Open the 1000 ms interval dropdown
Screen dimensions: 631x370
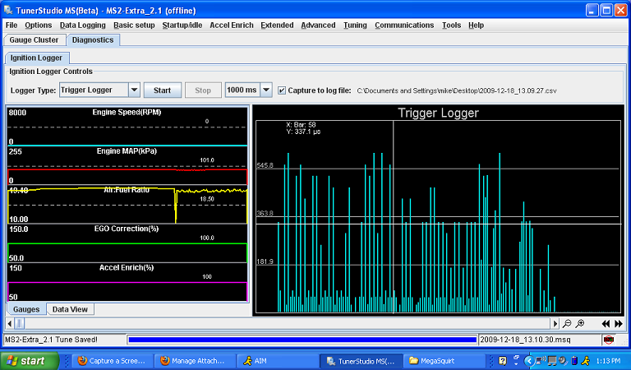point(267,90)
